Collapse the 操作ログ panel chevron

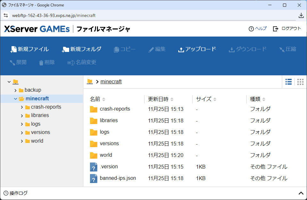click(x=301, y=193)
